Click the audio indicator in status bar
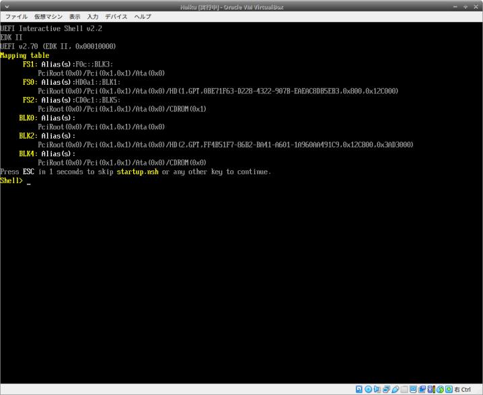 click(x=377, y=389)
